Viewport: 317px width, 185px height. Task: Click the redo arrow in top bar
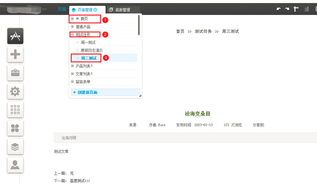point(287,9)
